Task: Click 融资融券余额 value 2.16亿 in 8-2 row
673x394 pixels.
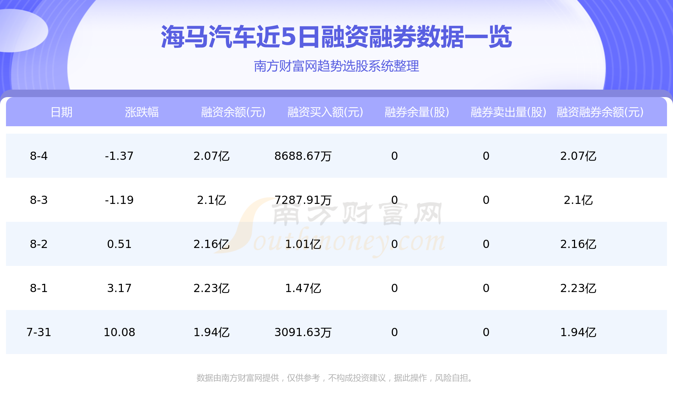Action: coord(578,244)
